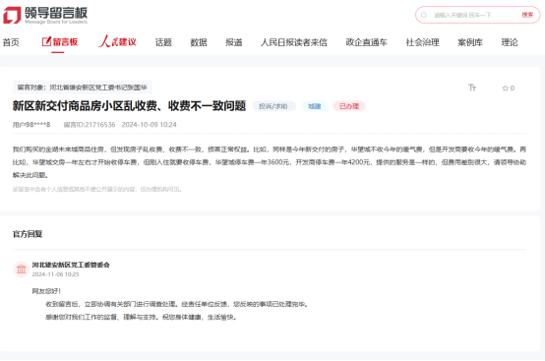This screenshot has width=545, height=361.
Task: Click the username 用户98****8
Action: 31,124
